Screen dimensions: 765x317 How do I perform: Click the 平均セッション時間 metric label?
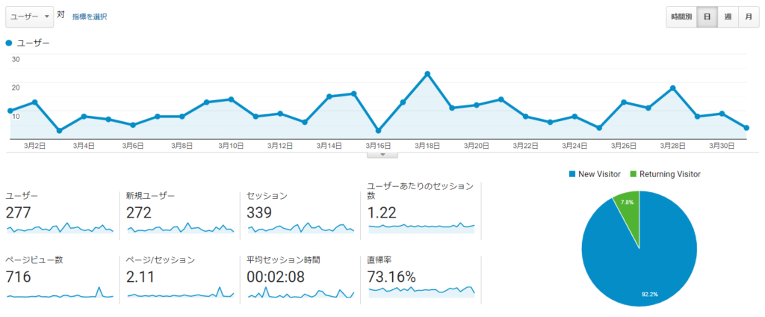[283, 260]
